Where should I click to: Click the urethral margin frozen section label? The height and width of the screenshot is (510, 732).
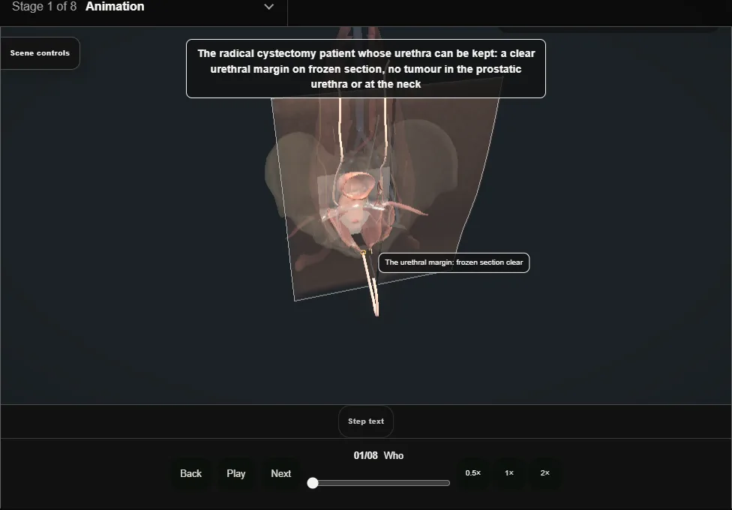(454, 262)
